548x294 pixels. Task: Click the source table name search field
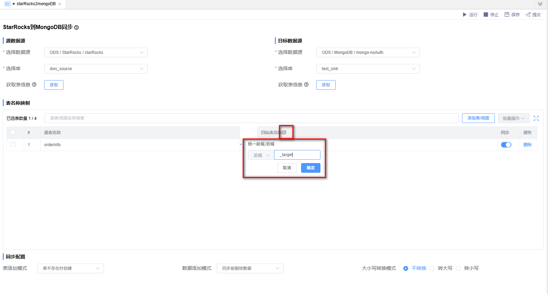click(x=251, y=118)
